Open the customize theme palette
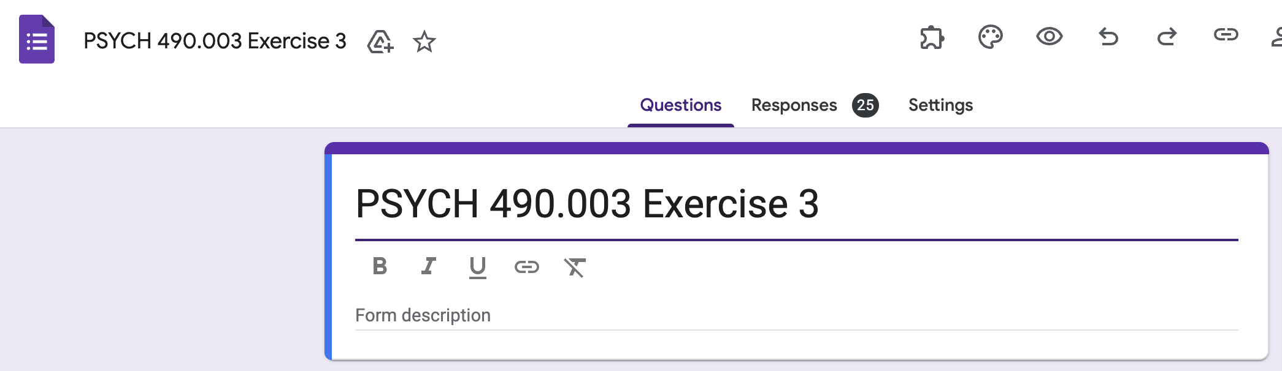 990,37
